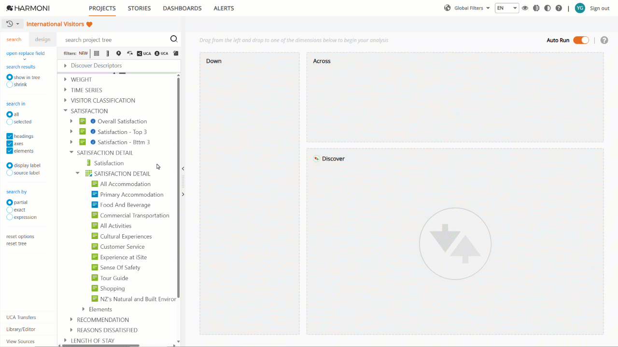Uncheck the headings checkbox
The width and height of the screenshot is (618, 347).
(10, 136)
